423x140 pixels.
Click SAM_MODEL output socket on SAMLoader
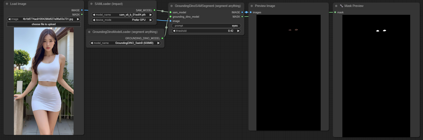(x=155, y=10)
